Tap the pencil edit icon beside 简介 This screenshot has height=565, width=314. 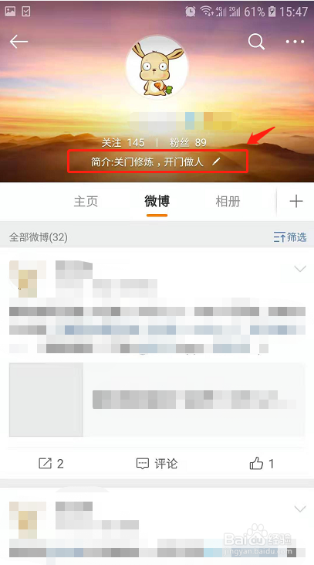(x=215, y=162)
